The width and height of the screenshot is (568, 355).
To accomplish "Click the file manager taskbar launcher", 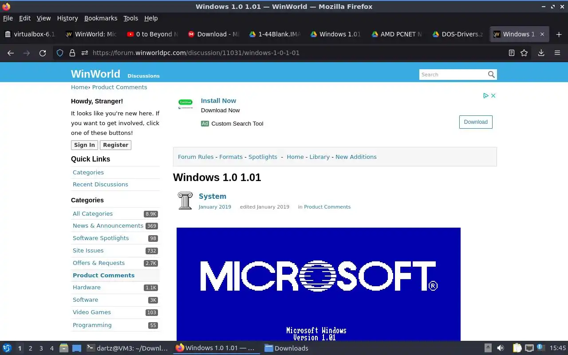I will (63, 348).
